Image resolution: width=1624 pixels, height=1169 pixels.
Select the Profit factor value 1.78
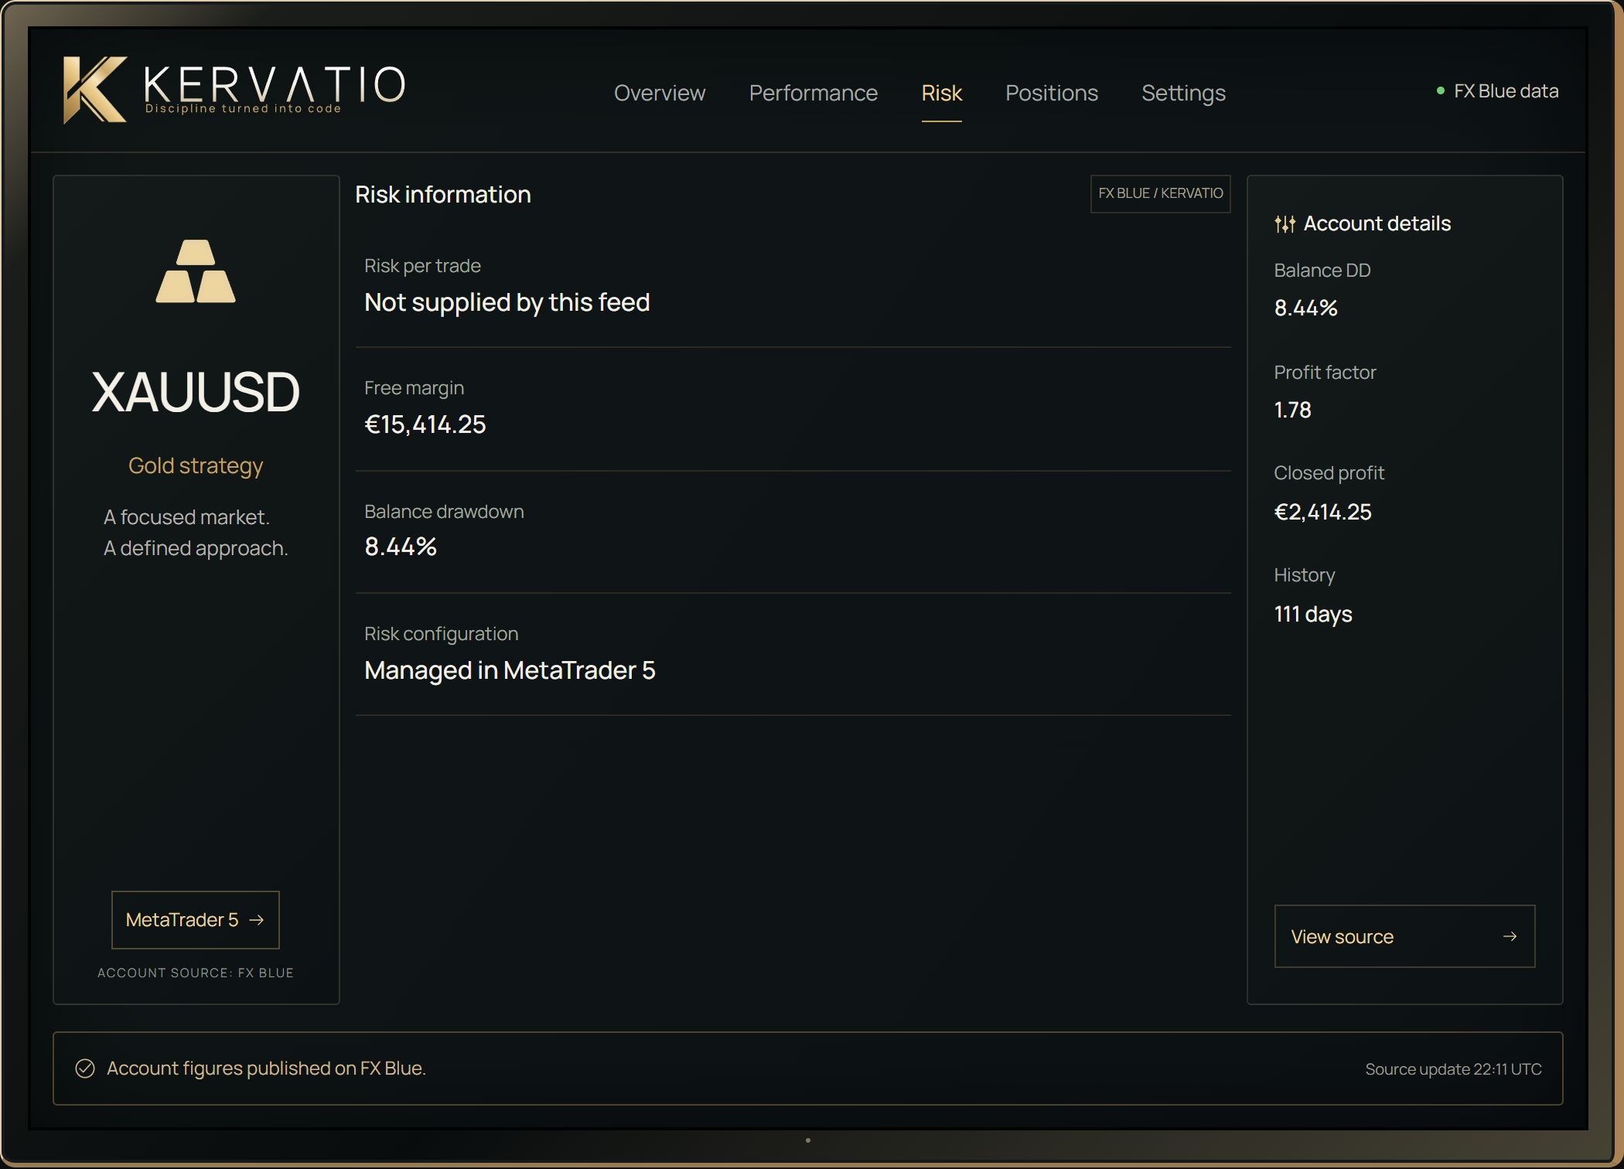click(x=1292, y=410)
